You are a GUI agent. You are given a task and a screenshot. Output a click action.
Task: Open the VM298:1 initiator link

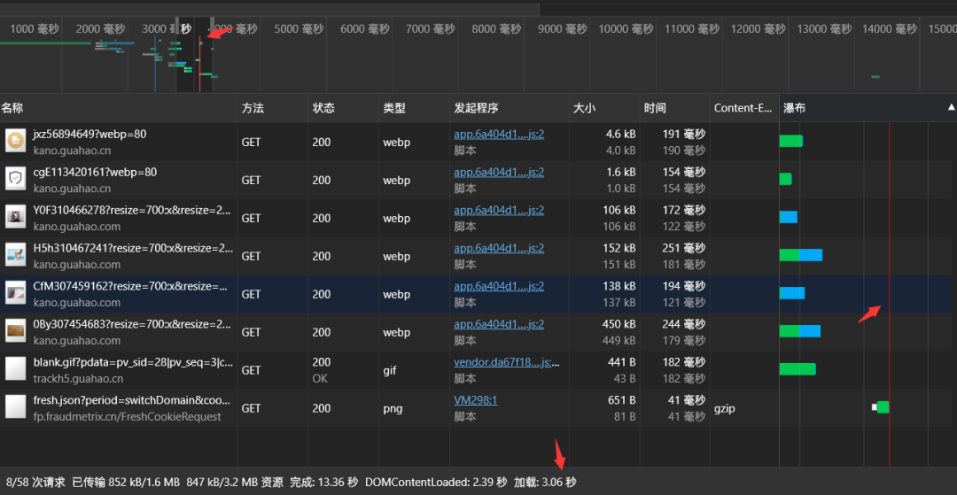click(476, 400)
